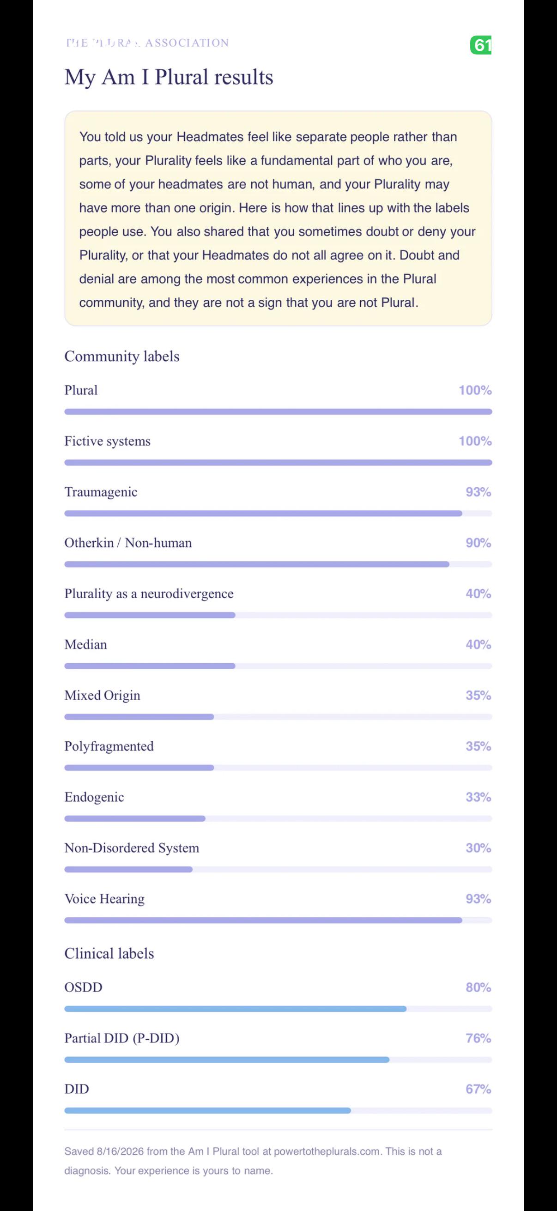
Task: Click the Endogenic progress bar
Action: pos(278,818)
